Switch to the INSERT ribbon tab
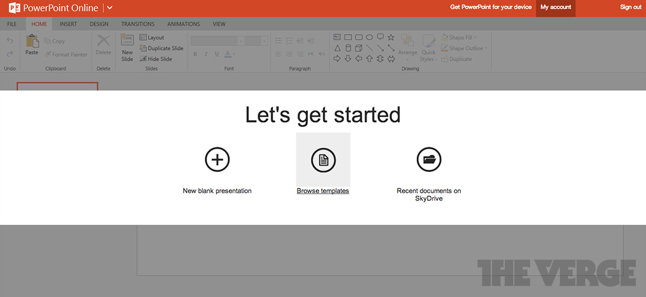The height and width of the screenshot is (297, 646). 68,24
